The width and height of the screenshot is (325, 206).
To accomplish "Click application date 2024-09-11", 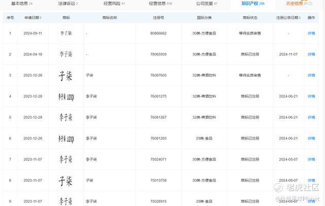I will pos(32,33).
